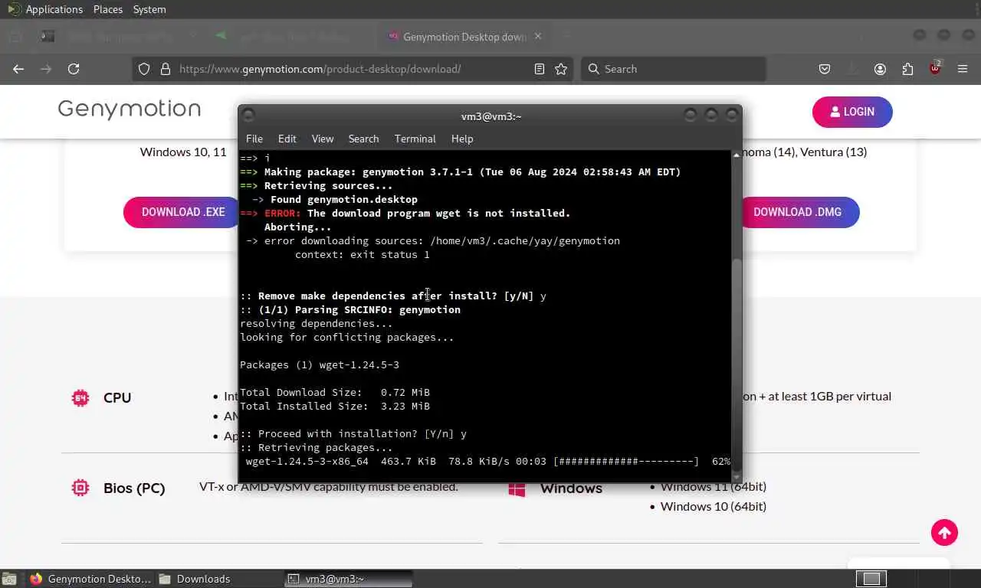This screenshot has height=588, width=981.
Task: Switch to Genymotion Firefox taskbar item
Action: coord(92,579)
